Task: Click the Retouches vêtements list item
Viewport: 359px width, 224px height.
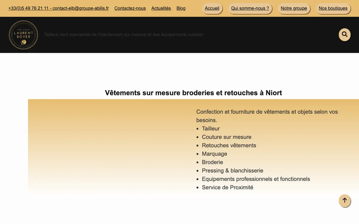Action: pyautogui.click(x=229, y=145)
